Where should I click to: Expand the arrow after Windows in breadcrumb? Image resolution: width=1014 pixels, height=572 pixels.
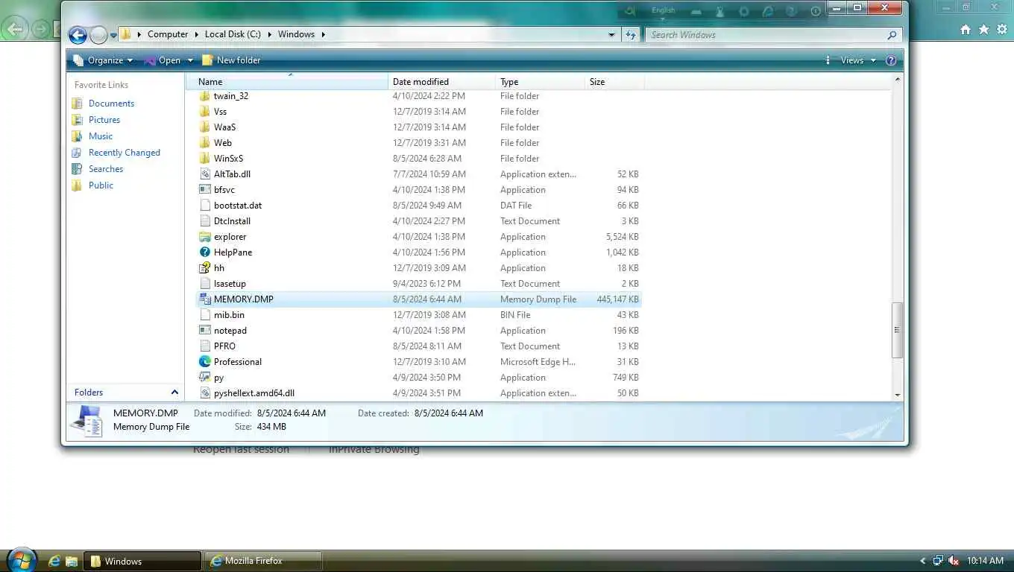coord(323,34)
